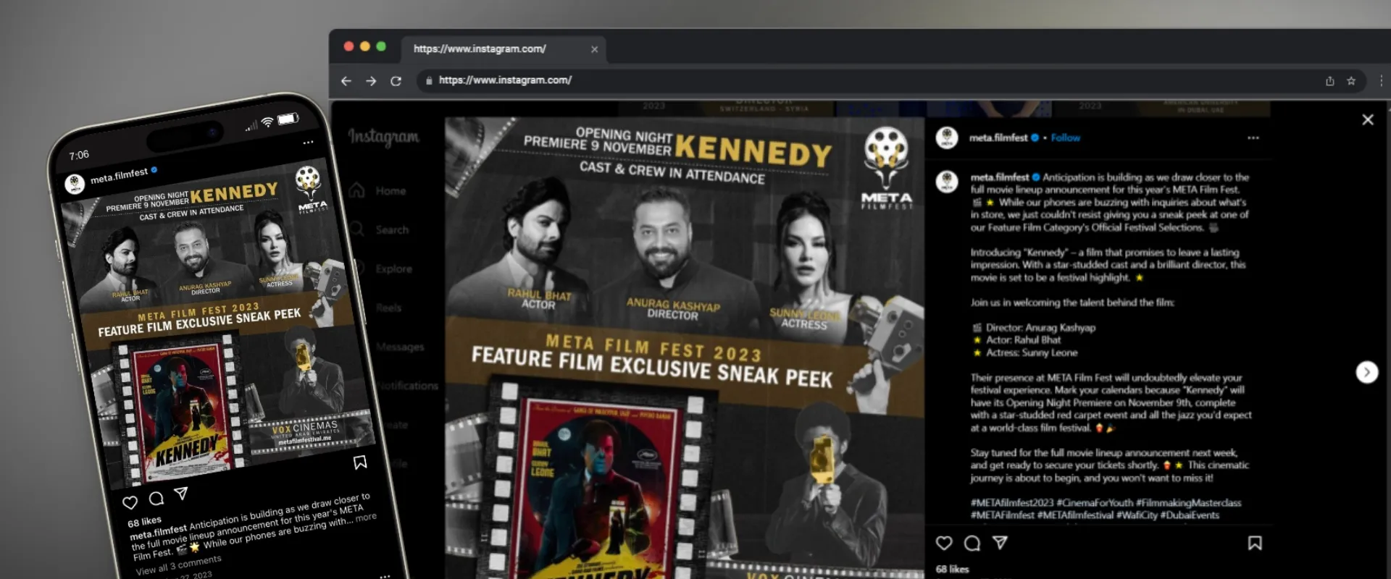Tap meta.filmfest avatar on phone header
Viewport: 1391px width, 579px height.
(x=75, y=184)
